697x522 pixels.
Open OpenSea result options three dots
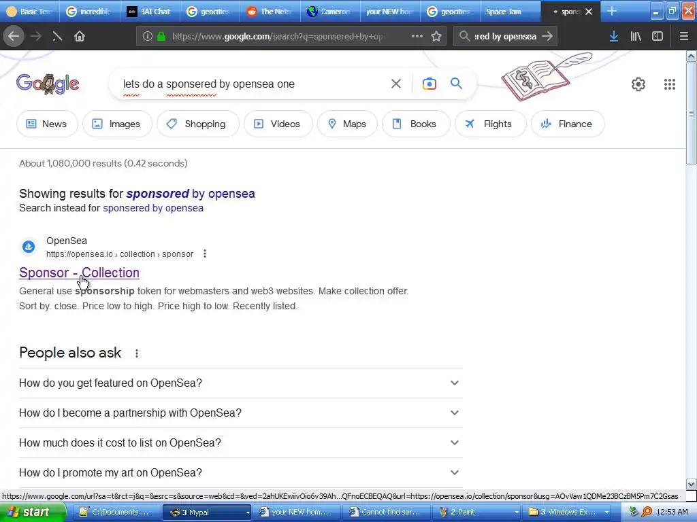coord(204,254)
